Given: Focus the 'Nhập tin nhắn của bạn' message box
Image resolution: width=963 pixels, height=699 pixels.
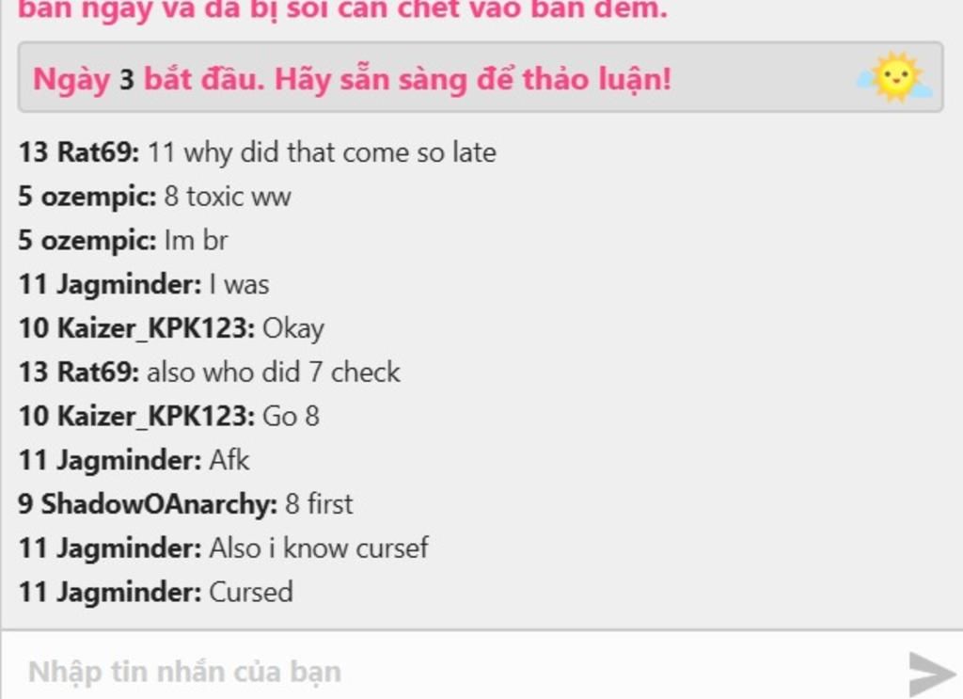Looking at the screenshot, I should [x=454, y=672].
